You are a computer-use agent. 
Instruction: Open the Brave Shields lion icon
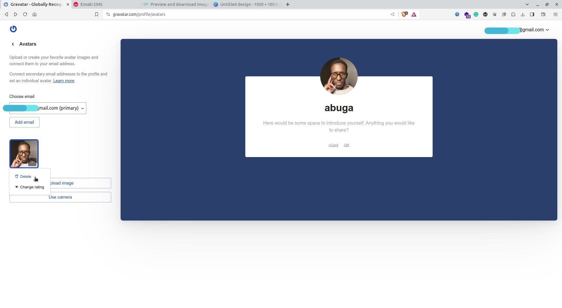404,14
